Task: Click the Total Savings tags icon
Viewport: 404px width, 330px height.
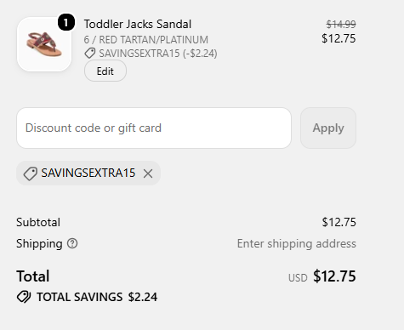Action: pos(24,297)
